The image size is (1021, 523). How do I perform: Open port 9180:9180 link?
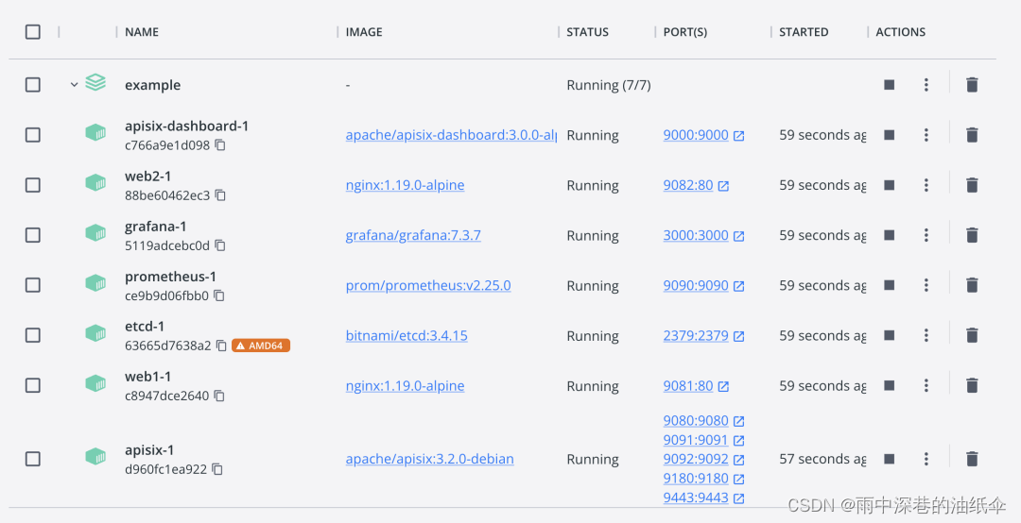(703, 478)
